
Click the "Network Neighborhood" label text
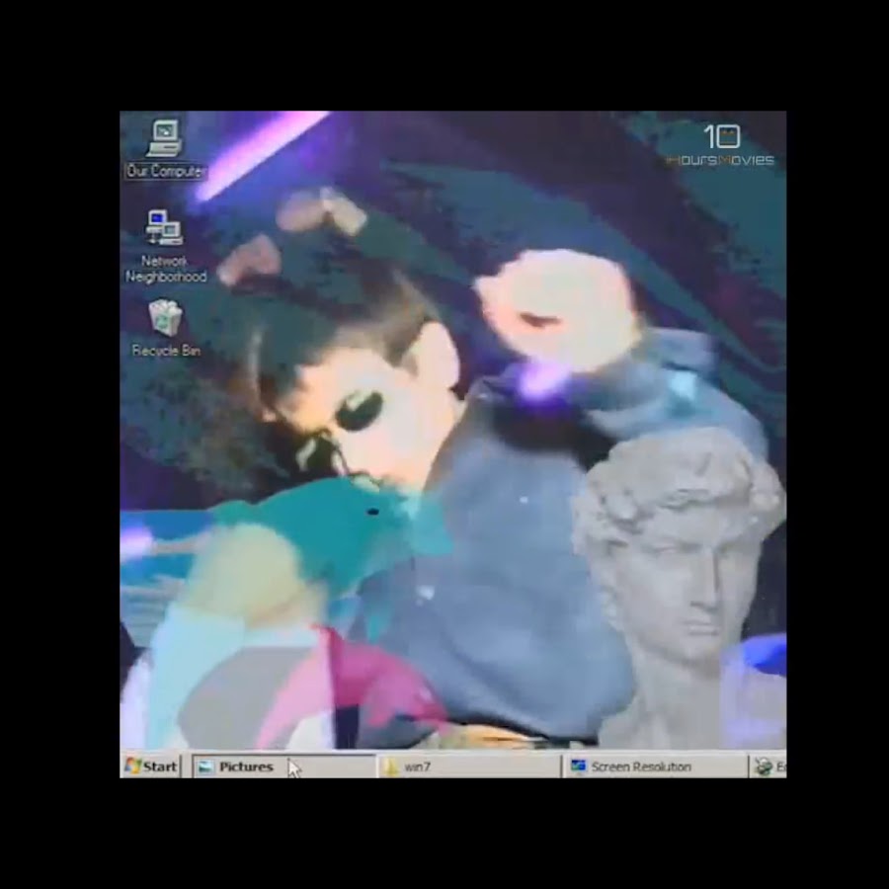pyautogui.click(x=165, y=269)
